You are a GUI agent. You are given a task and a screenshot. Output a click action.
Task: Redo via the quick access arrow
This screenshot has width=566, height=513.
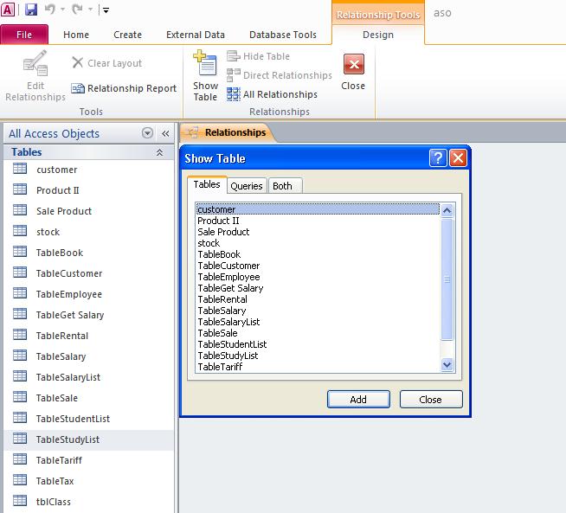[x=77, y=10]
